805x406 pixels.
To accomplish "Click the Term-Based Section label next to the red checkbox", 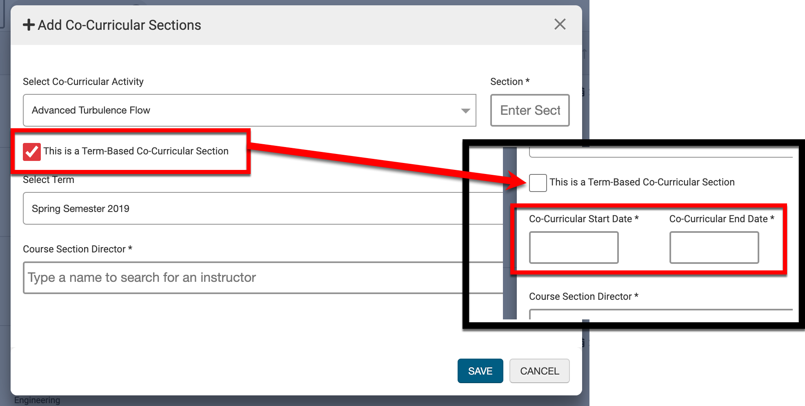I will coord(136,151).
